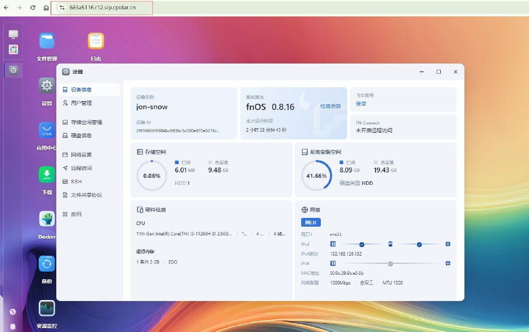Open the 文件管理 file manager desktop icon
This screenshot has height=332, width=529.
click(47, 41)
